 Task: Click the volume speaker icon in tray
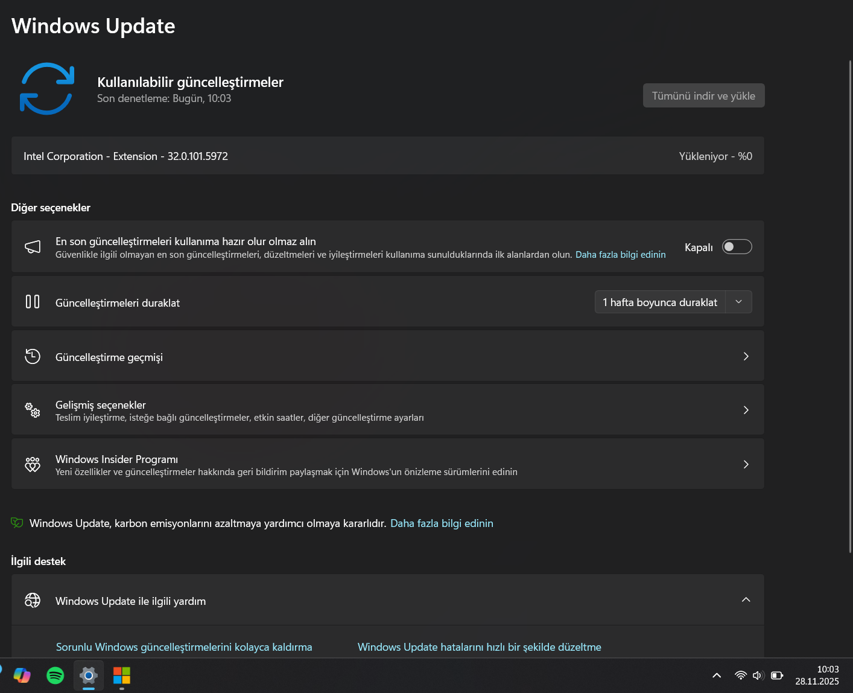point(758,675)
